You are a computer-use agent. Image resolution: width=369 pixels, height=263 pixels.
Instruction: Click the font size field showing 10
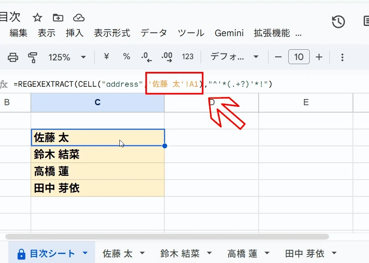299,57
